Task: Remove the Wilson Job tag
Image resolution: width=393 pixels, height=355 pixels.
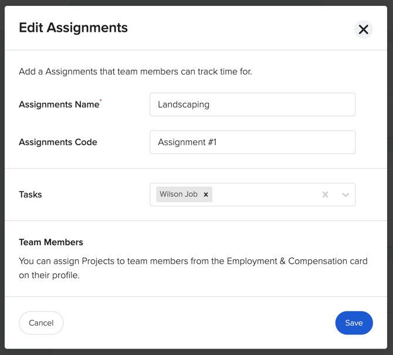Action: coord(206,195)
